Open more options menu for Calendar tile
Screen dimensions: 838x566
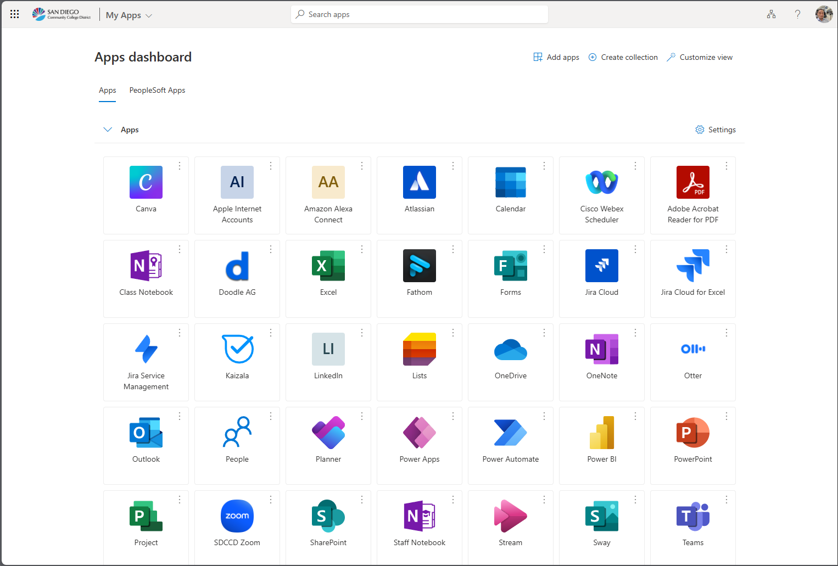click(x=544, y=166)
